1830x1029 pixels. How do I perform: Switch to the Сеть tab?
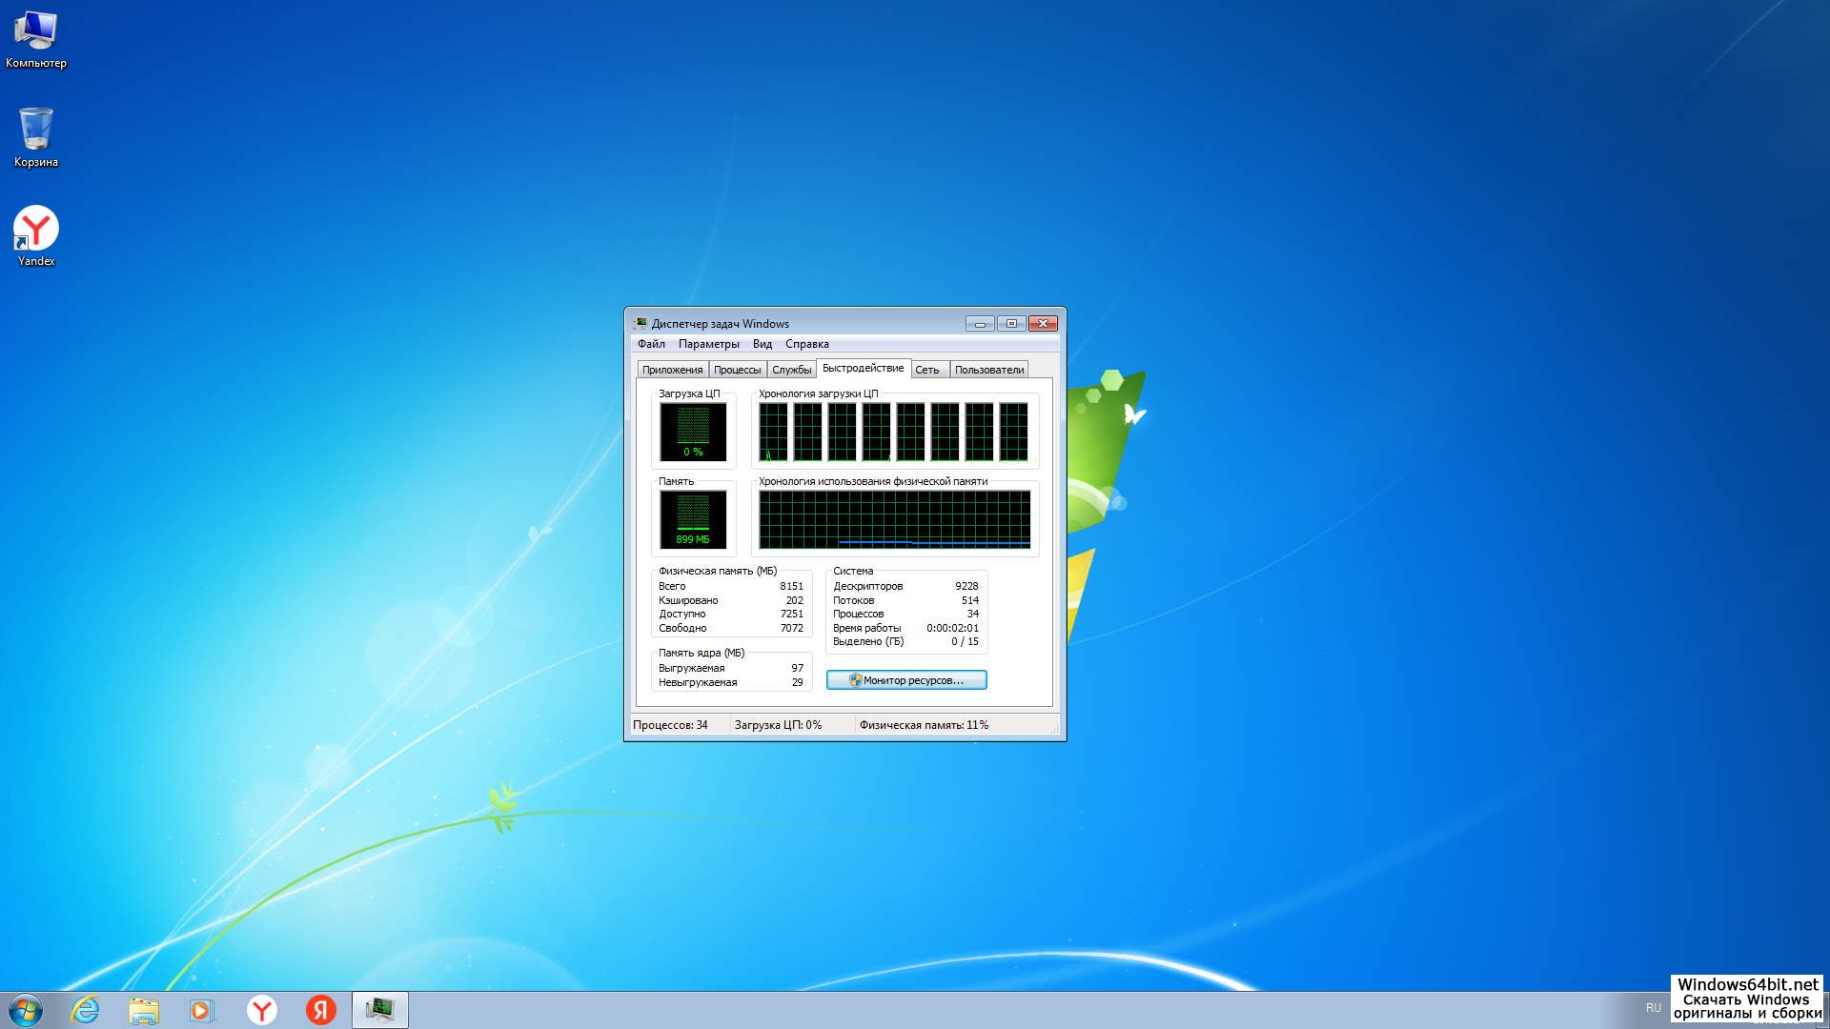pyautogui.click(x=926, y=370)
